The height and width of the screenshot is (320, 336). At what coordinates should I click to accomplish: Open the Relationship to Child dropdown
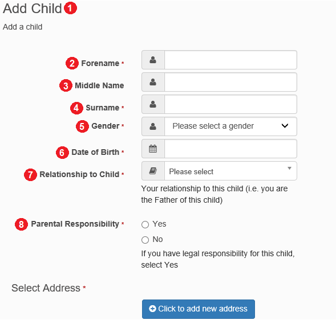pos(230,171)
